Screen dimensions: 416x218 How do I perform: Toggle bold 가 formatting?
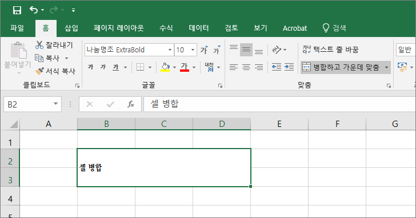point(90,67)
